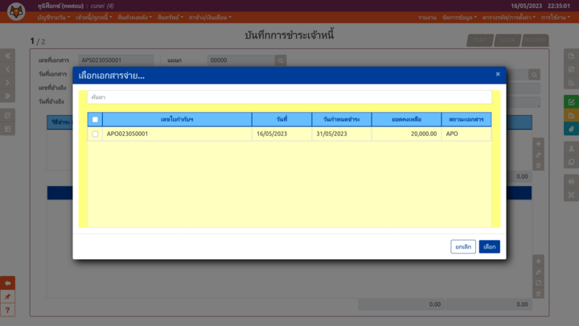The height and width of the screenshot is (326, 579).
Task: Click search icon beside department field 00000
Action: pyautogui.click(x=281, y=60)
